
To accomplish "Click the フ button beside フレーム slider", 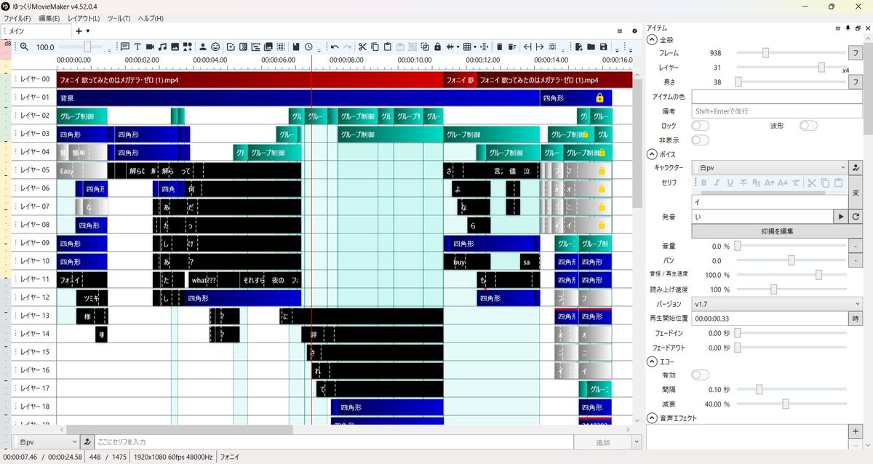I will pos(856,53).
